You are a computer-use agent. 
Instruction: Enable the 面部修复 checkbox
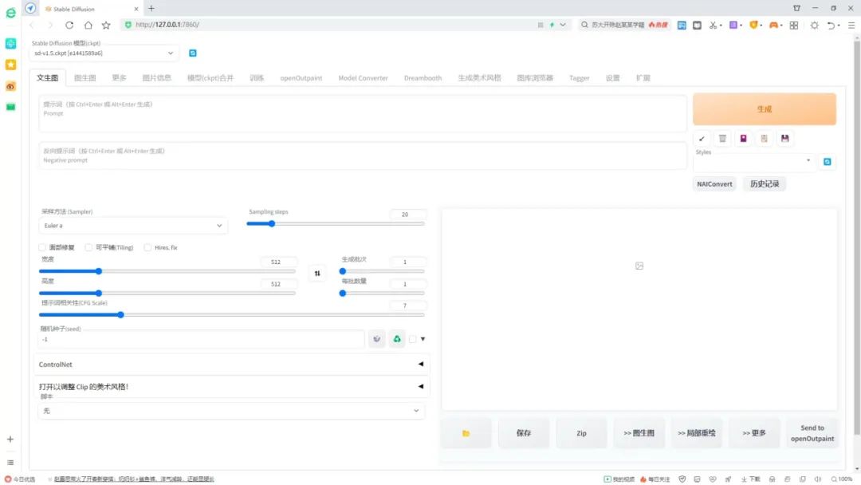click(x=42, y=248)
